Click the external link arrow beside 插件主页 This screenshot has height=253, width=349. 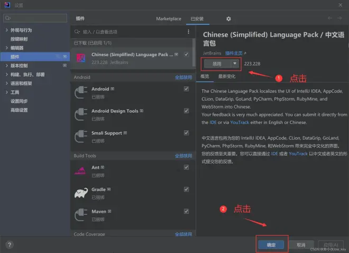(x=245, y=53)
